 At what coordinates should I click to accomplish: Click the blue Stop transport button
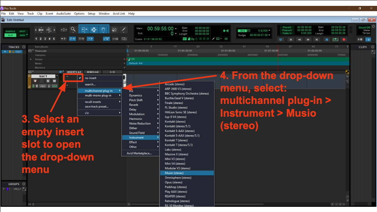[327, 39]
